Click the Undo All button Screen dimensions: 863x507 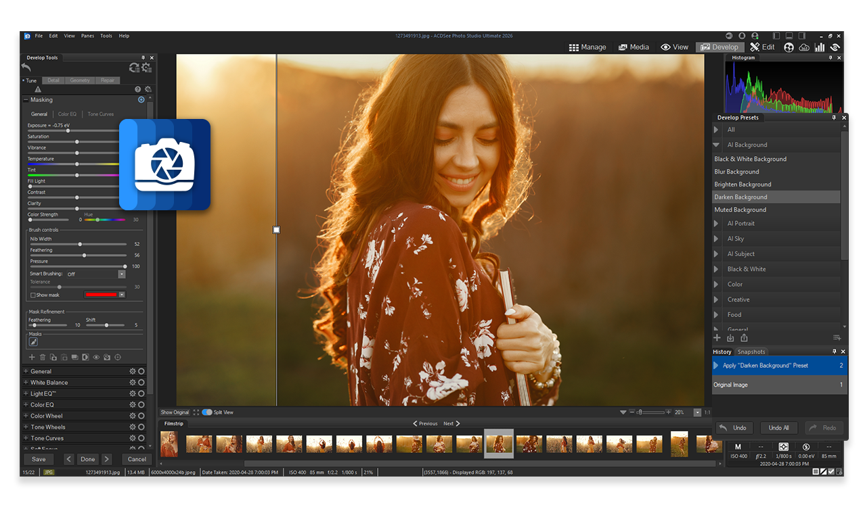pyautogui.click(x=778, y=428)
